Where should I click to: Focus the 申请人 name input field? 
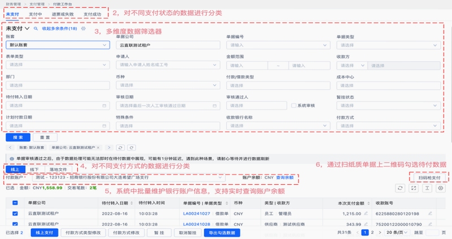[168, 65]
